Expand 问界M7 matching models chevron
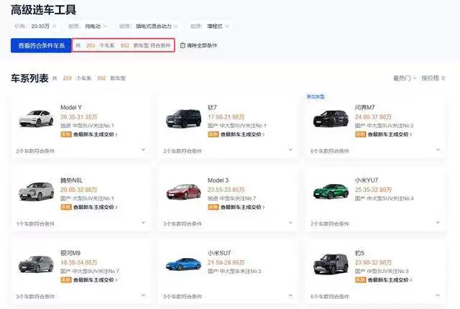Image resolution: width=460 pixels, height=309 pixels. (438, 151)
